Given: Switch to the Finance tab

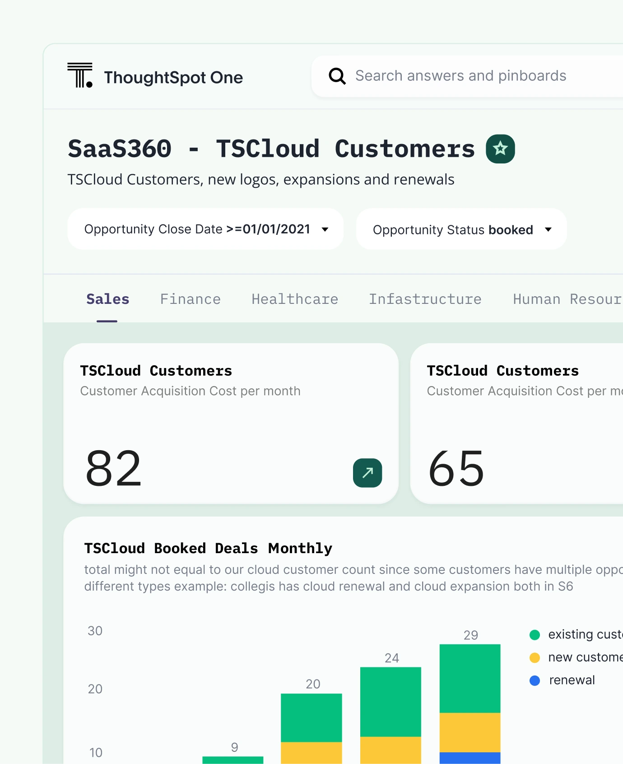Looking at the screenshot, I should point(190,299).
